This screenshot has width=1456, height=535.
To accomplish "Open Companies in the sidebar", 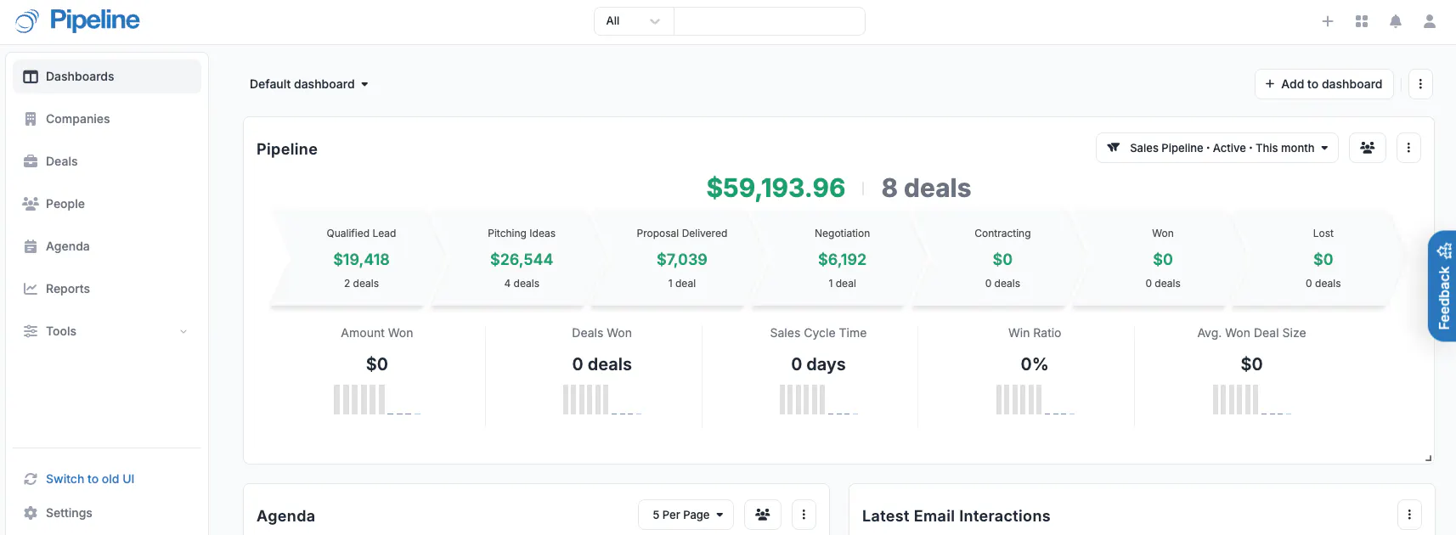I will tap(107, 119).
